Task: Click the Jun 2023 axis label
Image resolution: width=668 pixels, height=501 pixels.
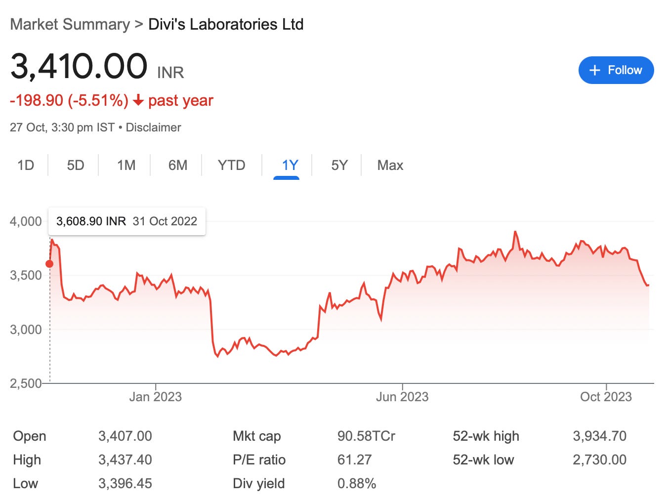Action: [402, 397]
